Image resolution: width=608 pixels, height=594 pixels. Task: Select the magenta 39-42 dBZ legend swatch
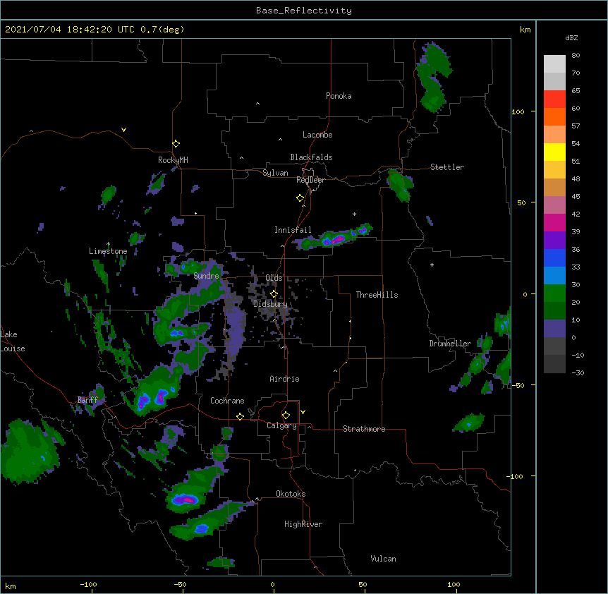554,222
